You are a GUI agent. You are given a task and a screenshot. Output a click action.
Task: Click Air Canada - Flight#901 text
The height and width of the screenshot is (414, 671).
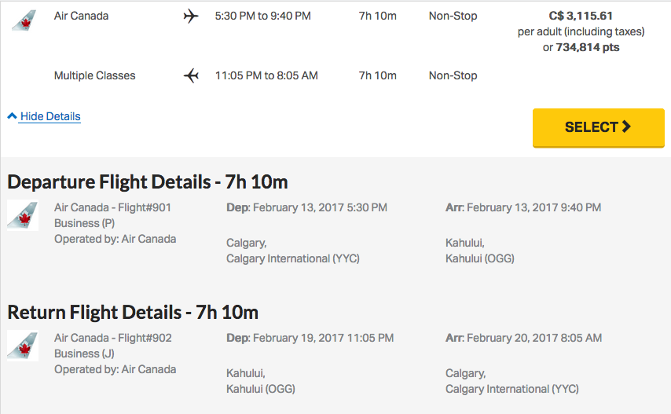[112, 207]
